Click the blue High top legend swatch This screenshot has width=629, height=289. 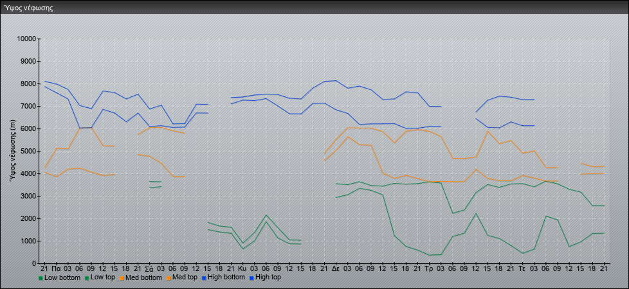(x=251, y=278)
